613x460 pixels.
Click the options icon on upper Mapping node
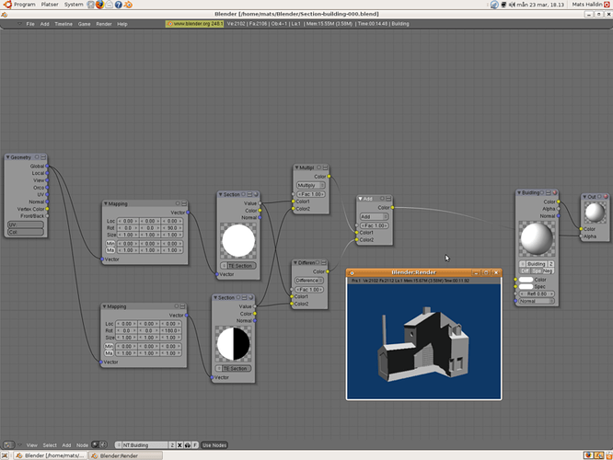point(178,203)
